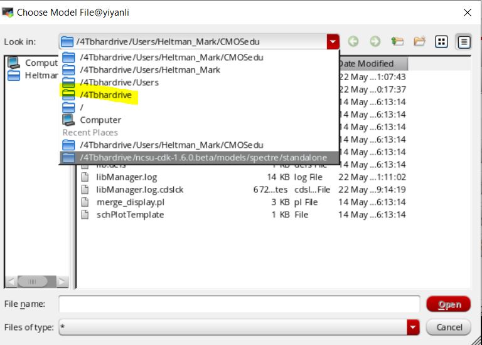
Task: Collapse the Look in dropdown arrow
Action: [332, 42]
